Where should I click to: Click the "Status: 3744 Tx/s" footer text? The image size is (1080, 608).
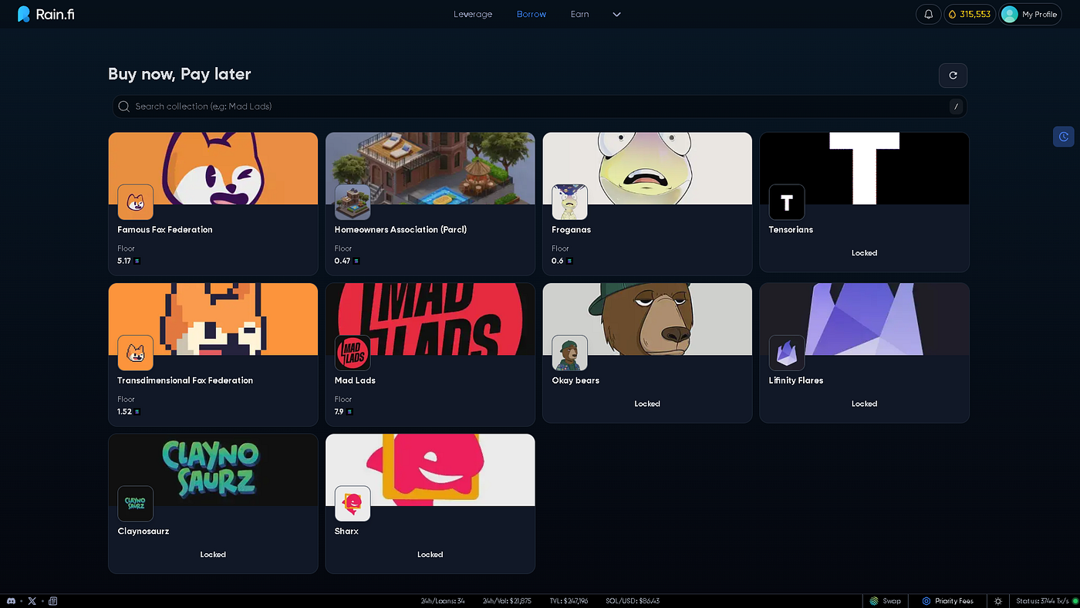click(1042, 601)
